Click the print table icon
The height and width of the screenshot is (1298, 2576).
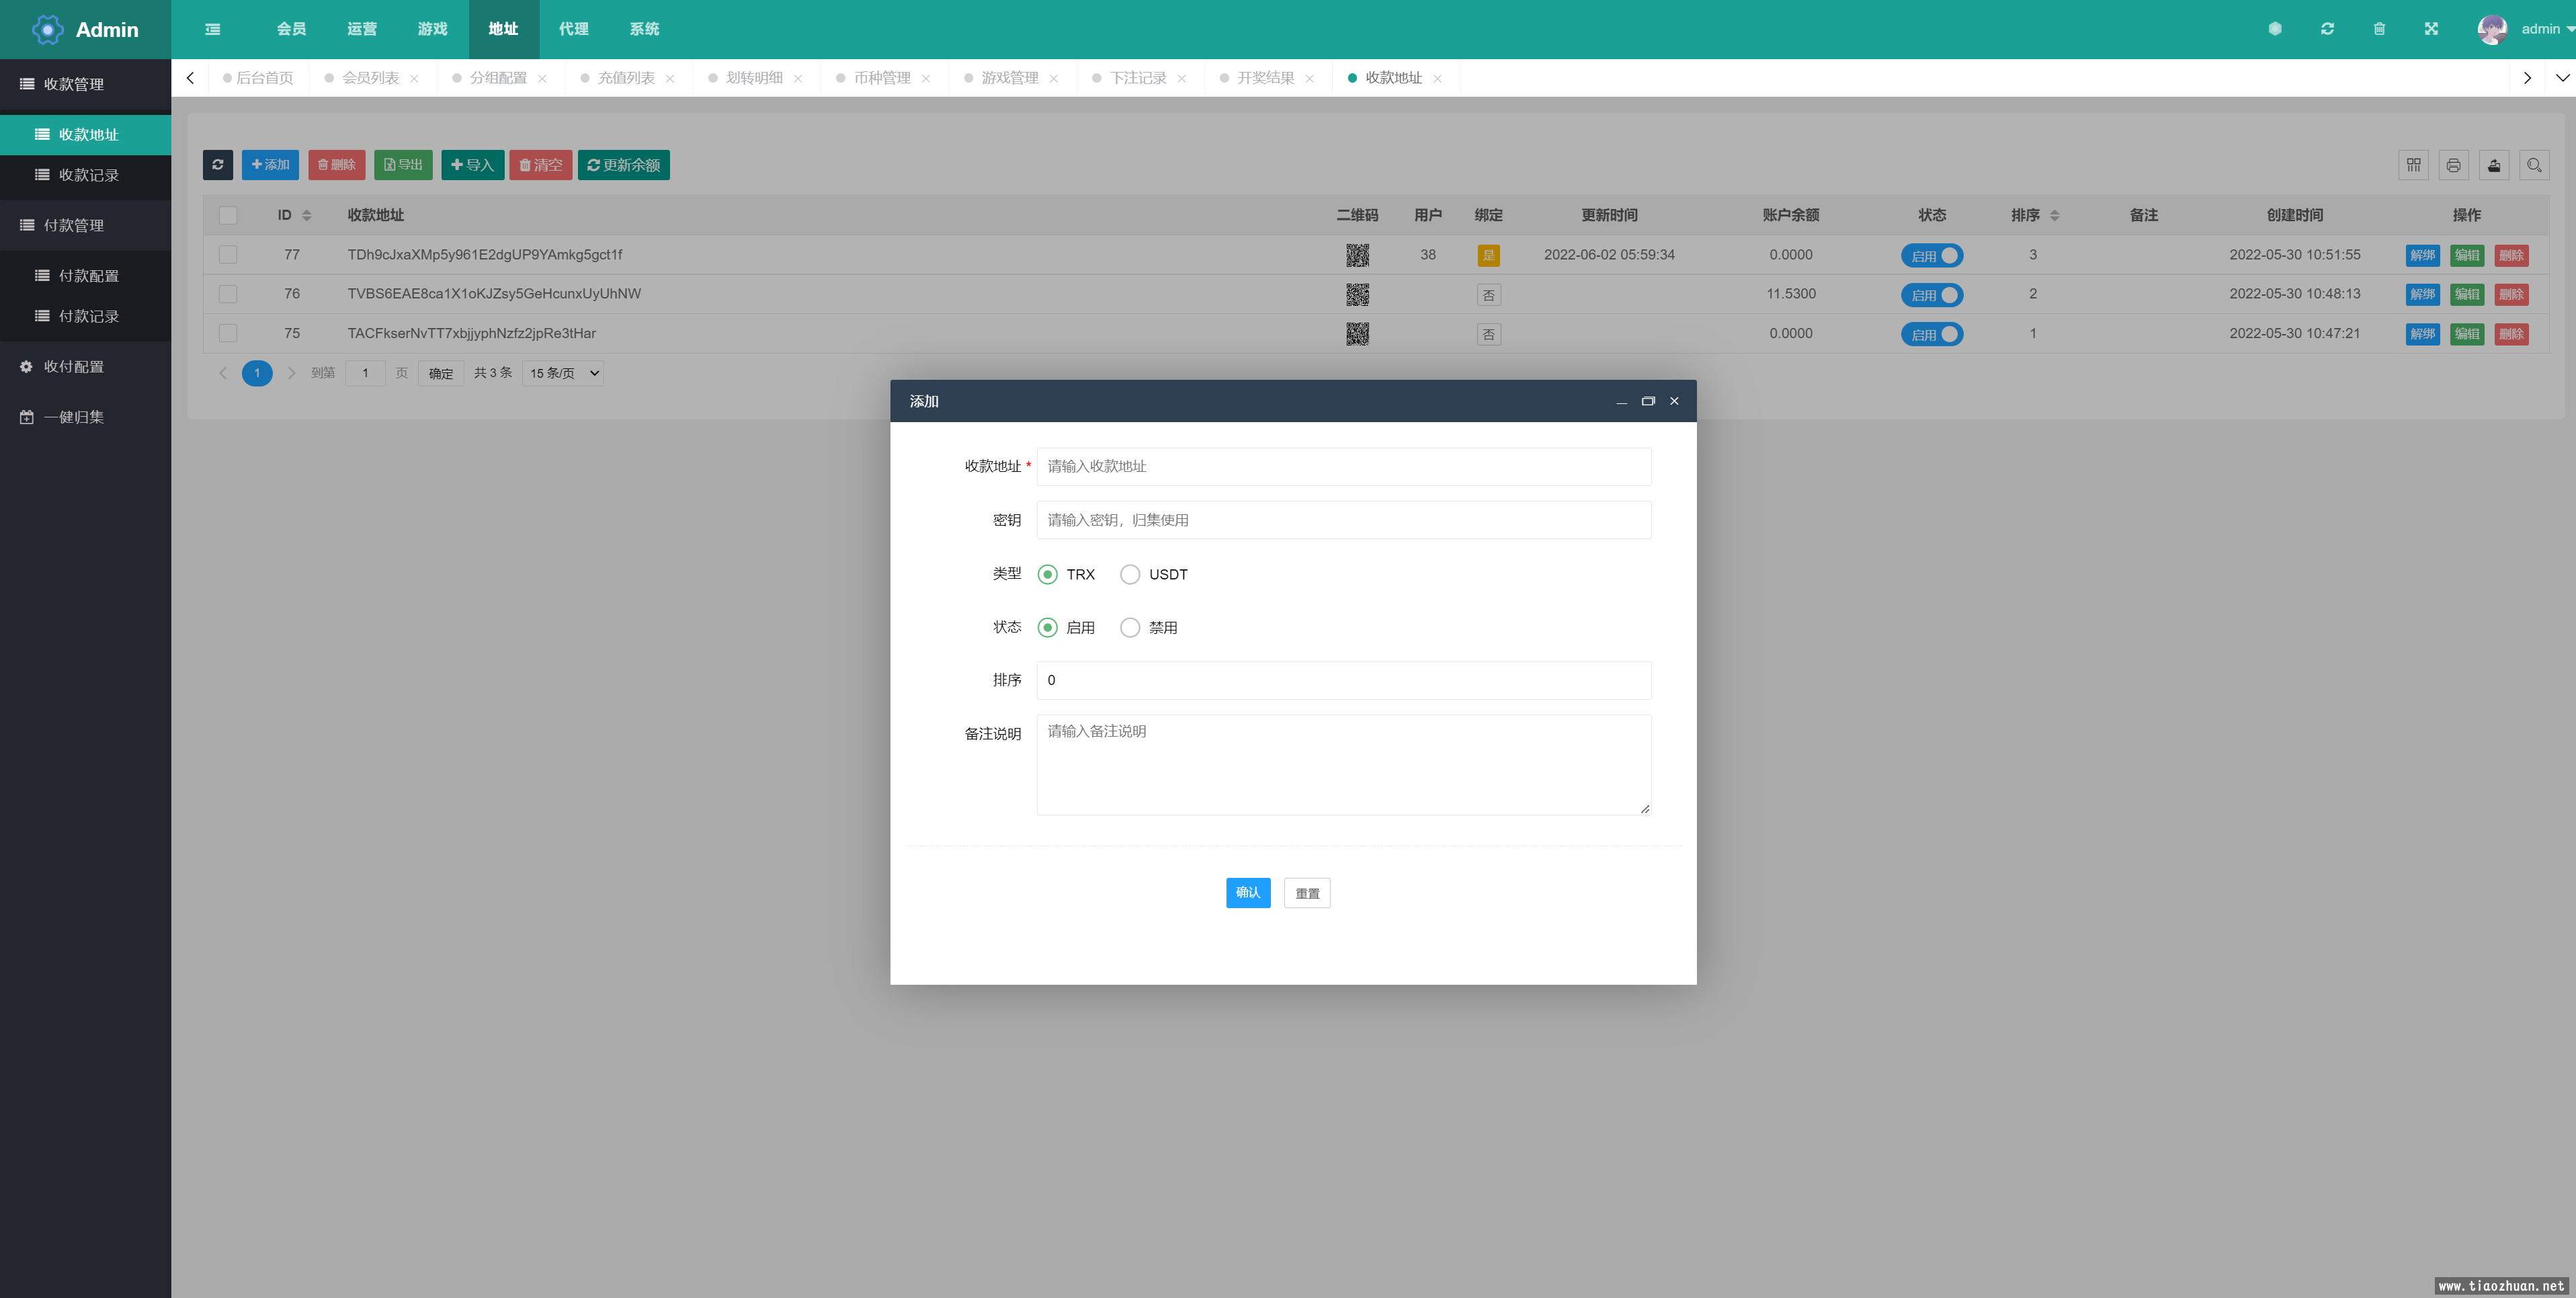click(x=2453, y=165)
